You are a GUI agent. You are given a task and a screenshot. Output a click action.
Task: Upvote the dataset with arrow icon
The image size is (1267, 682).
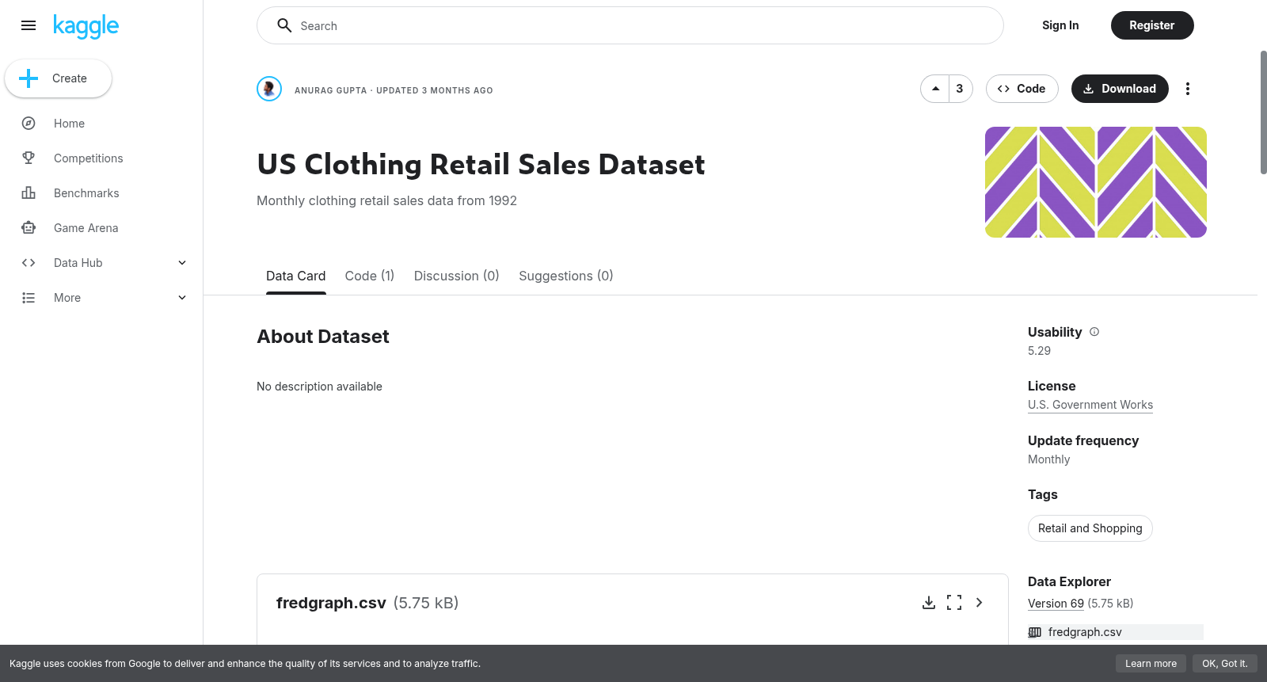pos(935,89)
